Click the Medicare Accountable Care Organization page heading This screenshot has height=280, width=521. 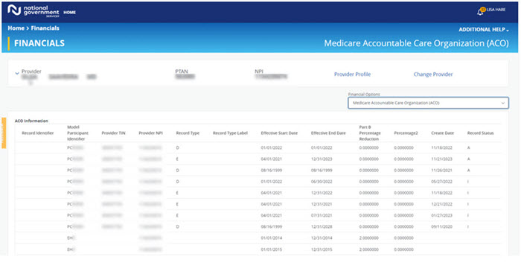(416, 43)
